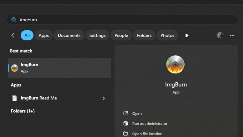Select the Settings filter tab

[97, 35]
